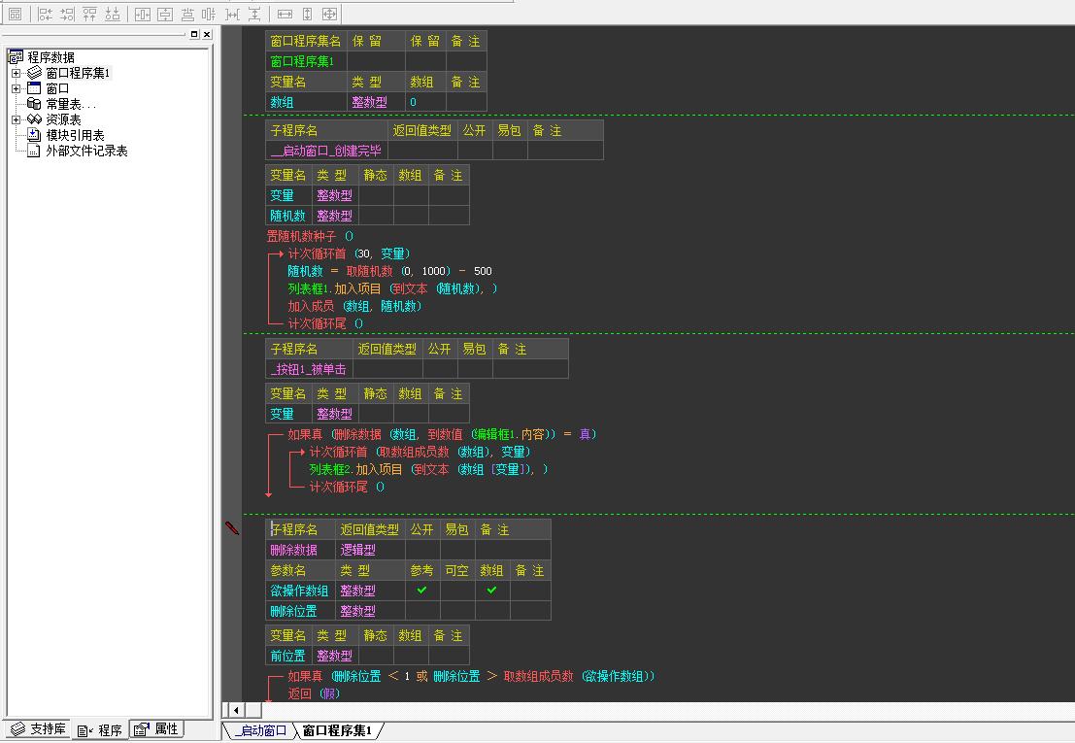Toggle 静态 cell for 前位置 variable

pyautogui.click(x=375, y=656)
